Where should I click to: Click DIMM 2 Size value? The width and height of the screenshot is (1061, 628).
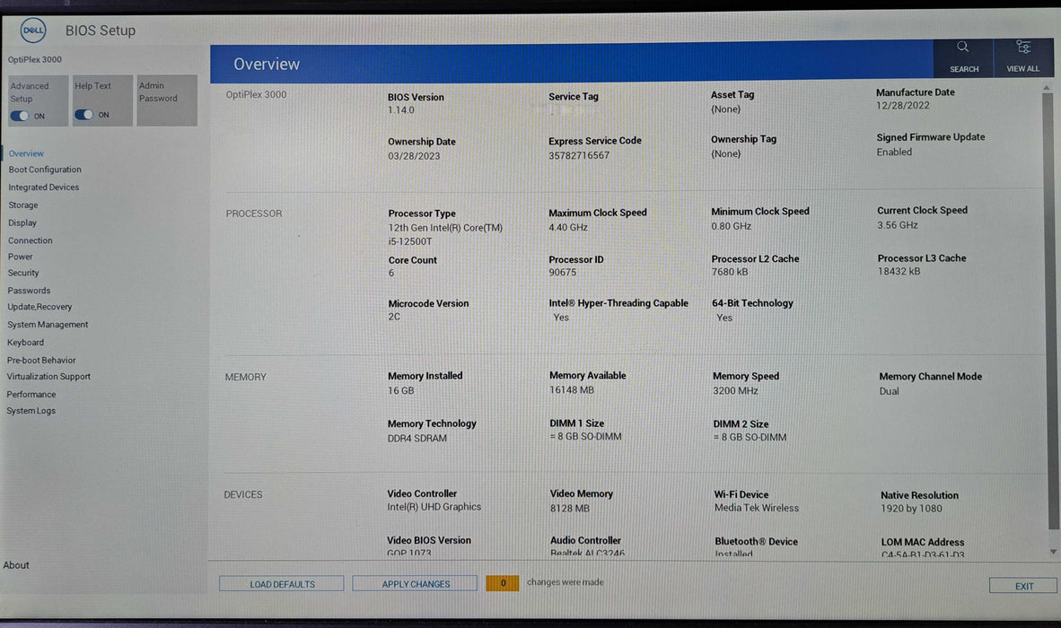click(750, 438)
